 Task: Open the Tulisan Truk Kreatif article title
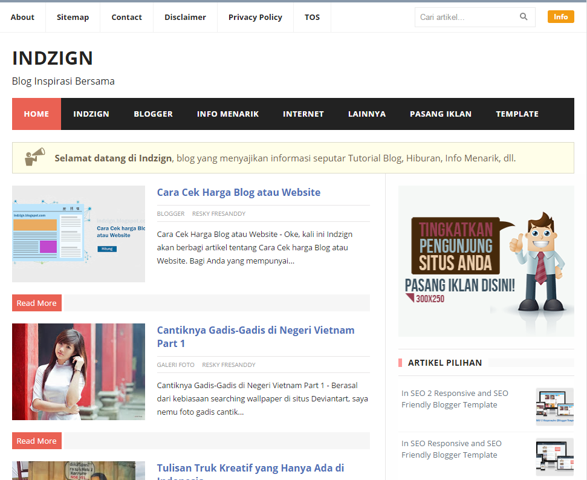[250, 471]
